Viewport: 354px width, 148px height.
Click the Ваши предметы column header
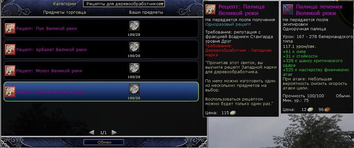tap(146, 12)
